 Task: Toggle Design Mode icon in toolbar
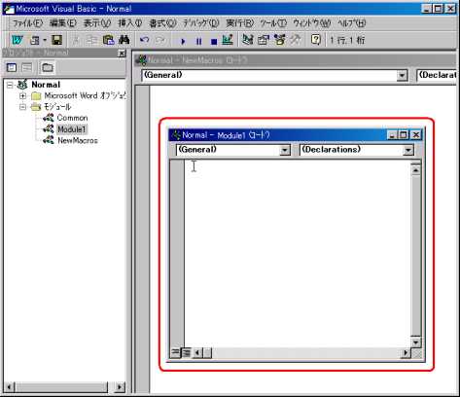tap(228, 40)
